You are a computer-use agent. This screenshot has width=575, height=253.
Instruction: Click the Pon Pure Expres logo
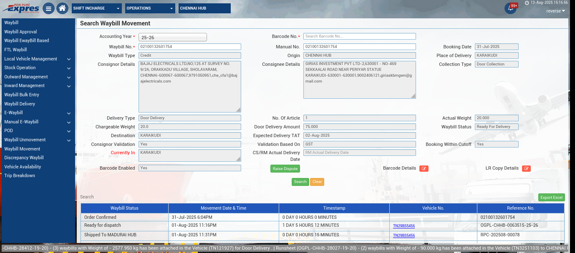21,8
